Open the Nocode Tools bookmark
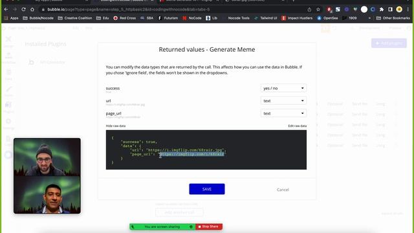414x233 pixels. click(x=236, y=18)
